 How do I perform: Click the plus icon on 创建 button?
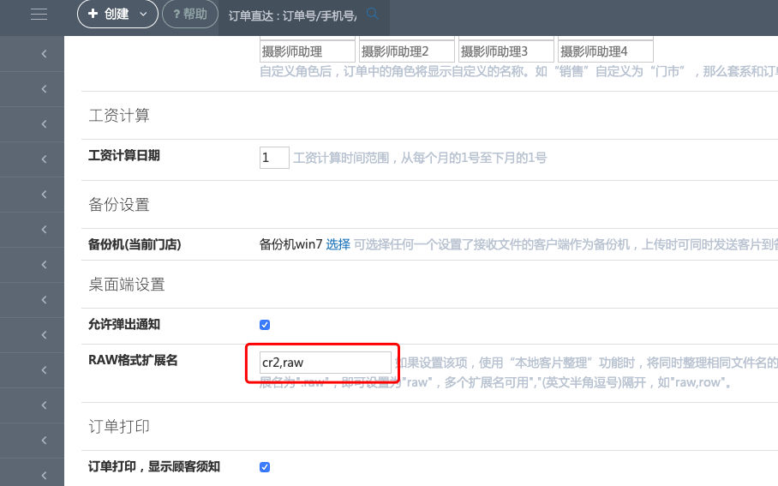click(x=93, y=14)
